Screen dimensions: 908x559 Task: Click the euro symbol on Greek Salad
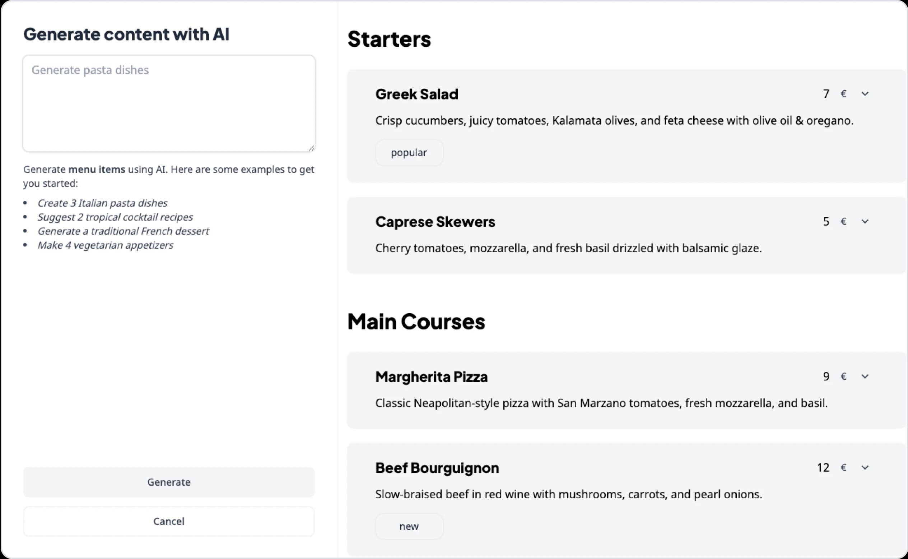pos(843,94)
